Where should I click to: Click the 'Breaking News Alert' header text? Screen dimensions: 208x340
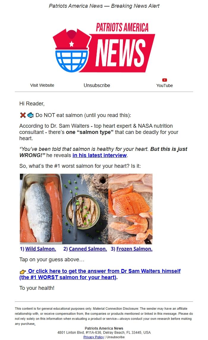point(135,6)
